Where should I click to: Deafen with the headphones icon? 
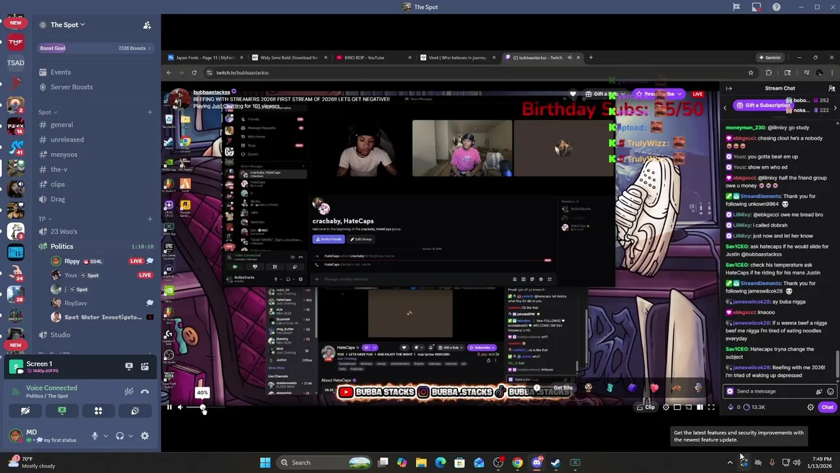point(119,436)
